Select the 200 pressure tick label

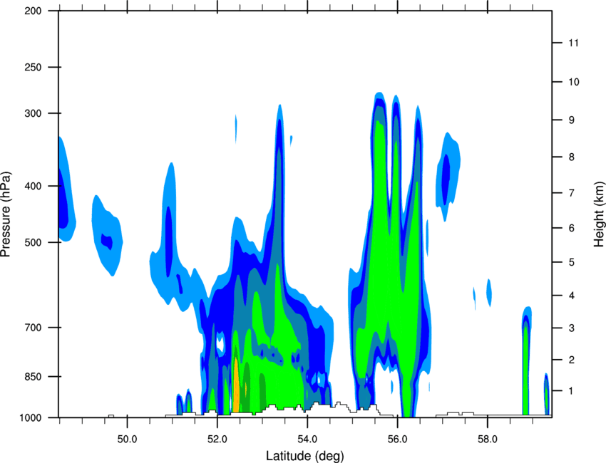(x=34, y=11)
